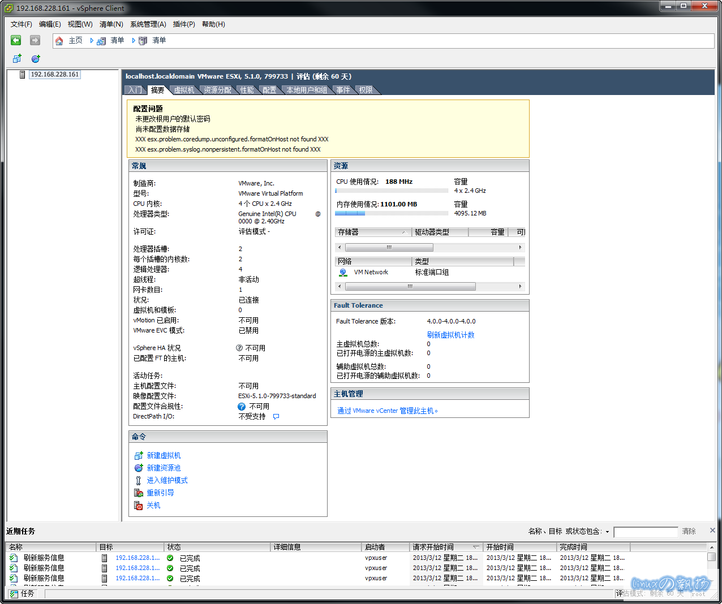This screenshot has width=722, height=604.
Task: Click the Home icon in navigation bar
Action: coord(59,41)
